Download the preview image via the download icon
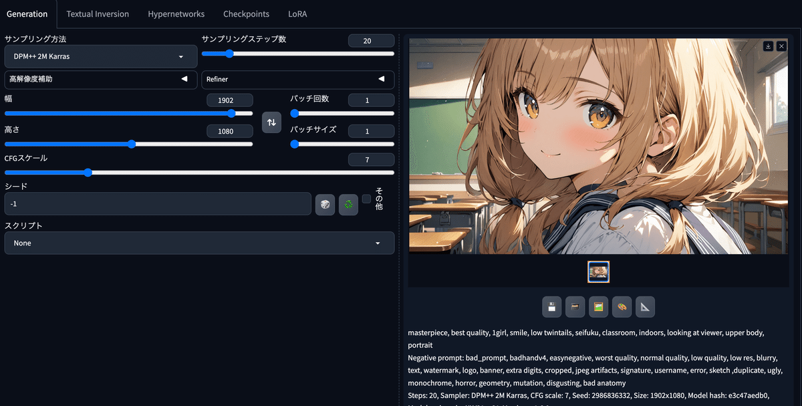 tap(767, 45)
